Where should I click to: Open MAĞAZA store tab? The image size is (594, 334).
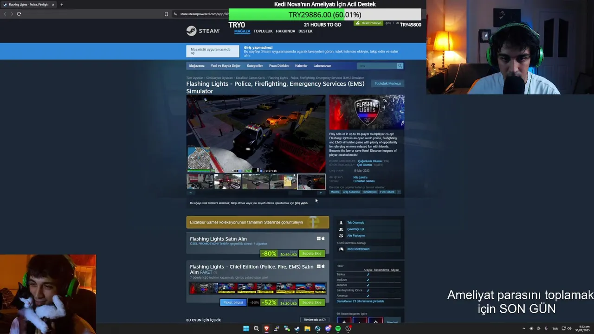[242, 31]
